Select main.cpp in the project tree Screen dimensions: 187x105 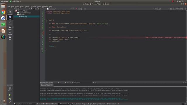(x=24, y=17)
